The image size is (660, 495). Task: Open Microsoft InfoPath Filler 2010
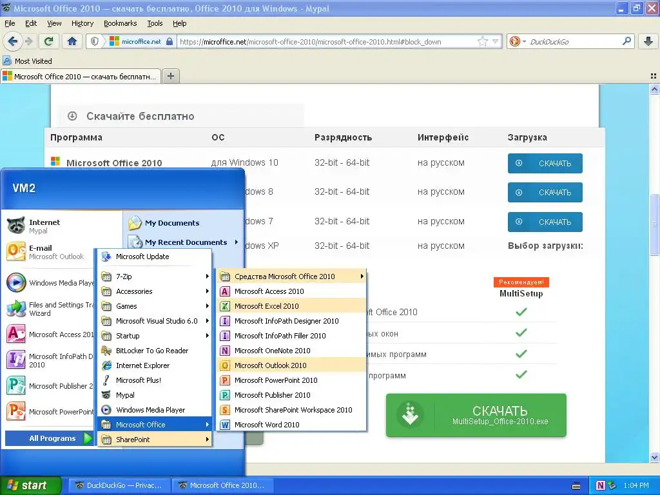tap(291, 335)
